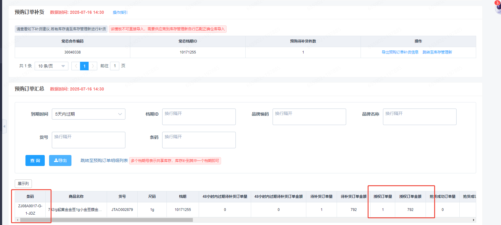Go to previous page with left chevron
This screenshot has width=501, height=225.
(x=76, y=66)
